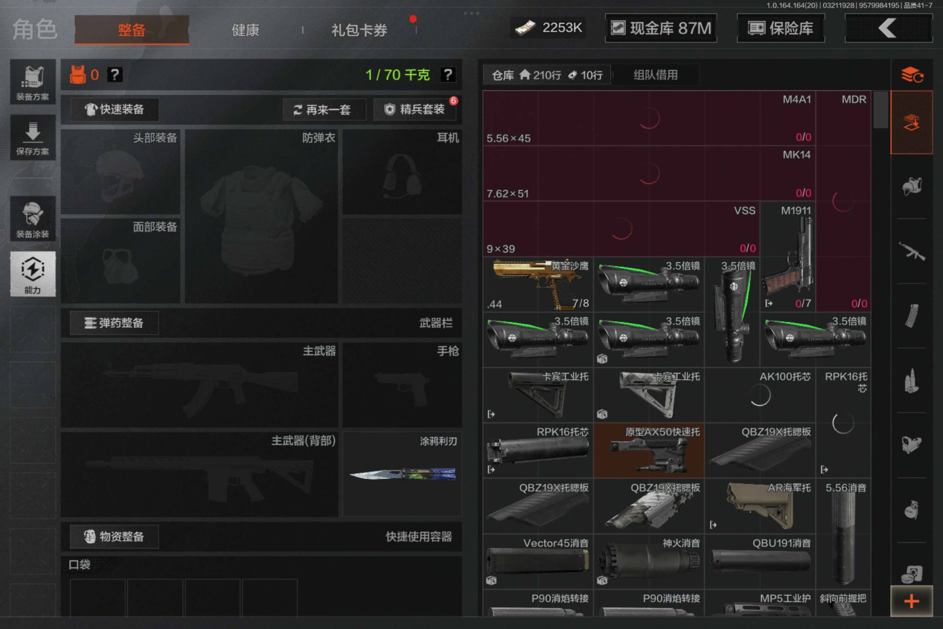943x629 pixels.
Task: Switch to 组队借用 team borrow tab
Action: 655,75
